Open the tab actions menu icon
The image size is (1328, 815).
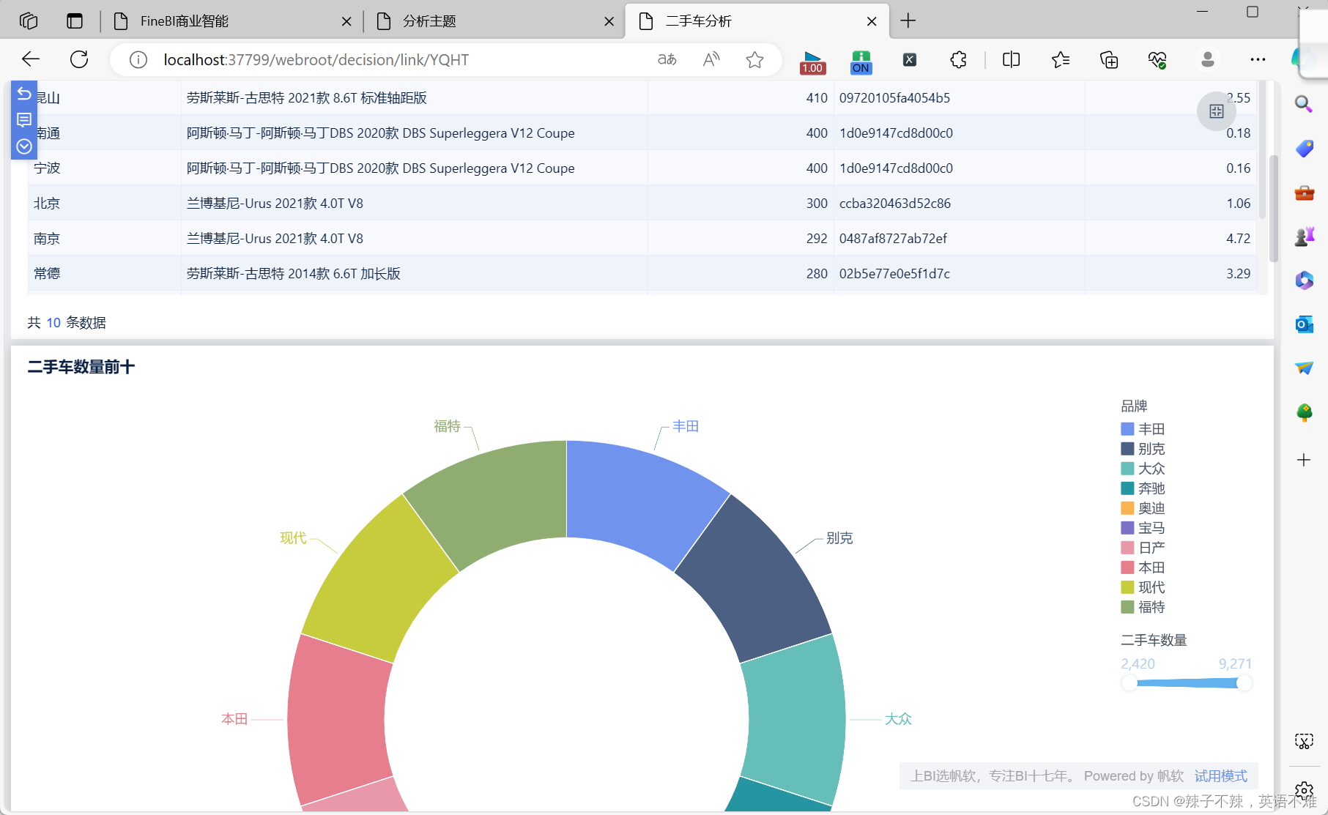pos(75,21)
